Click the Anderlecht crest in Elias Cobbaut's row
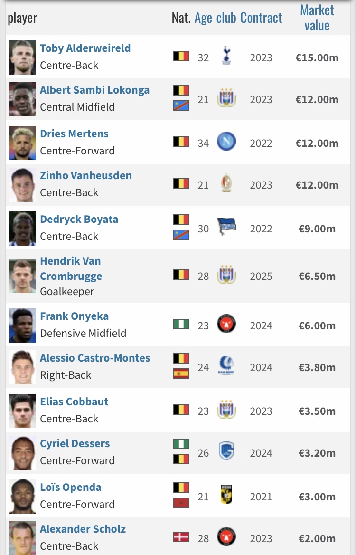Screen dimensions: 356x555 coord(226,411)
